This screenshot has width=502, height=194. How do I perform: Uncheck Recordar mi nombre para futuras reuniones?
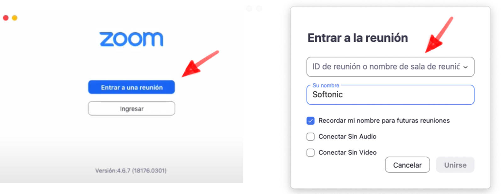point(310,121)
